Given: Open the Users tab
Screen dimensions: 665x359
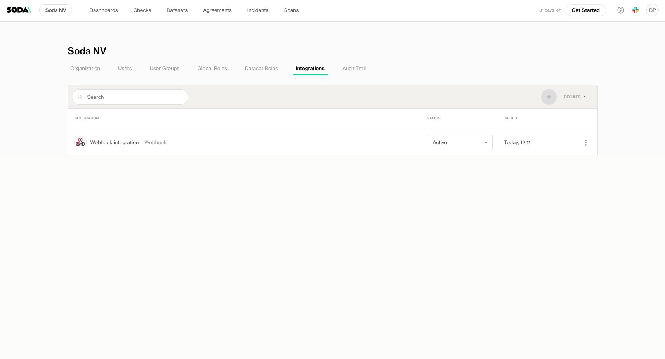Looking at the screenshot, I should pos(125,68).
